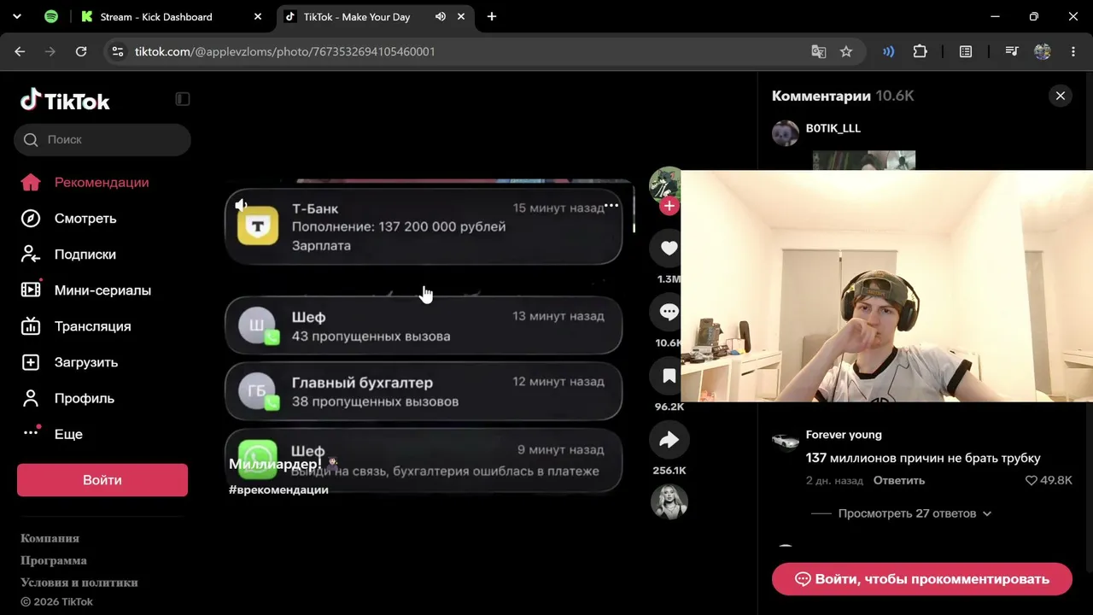1093x615 pixels.
Task: Open the browser side panel
Action: click(x=966, y=51)
